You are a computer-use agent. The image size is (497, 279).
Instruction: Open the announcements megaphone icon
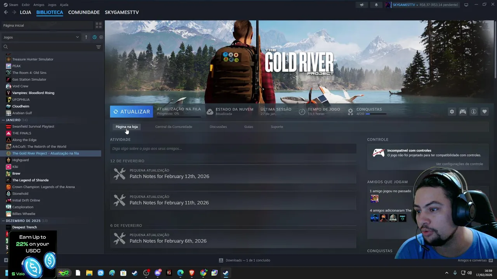point(362,5)
